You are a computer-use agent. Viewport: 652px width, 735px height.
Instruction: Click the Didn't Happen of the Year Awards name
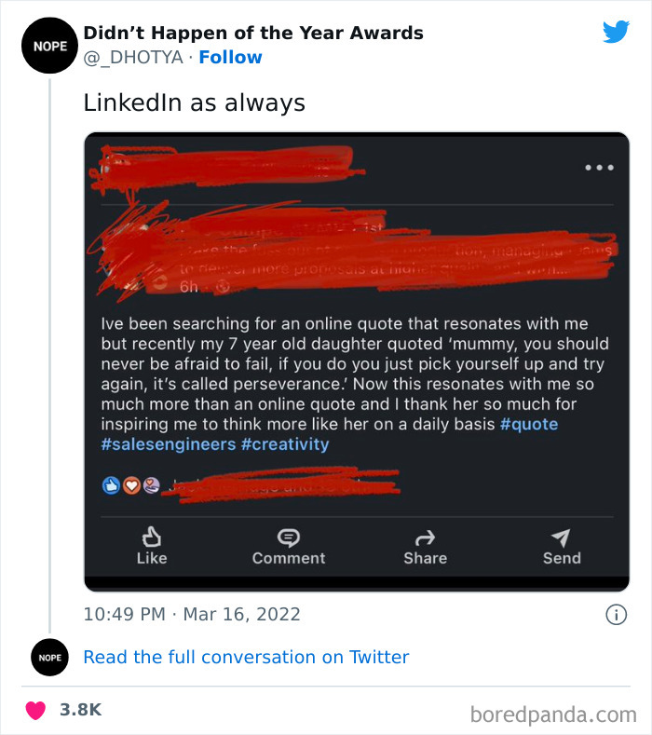[253, 33]
